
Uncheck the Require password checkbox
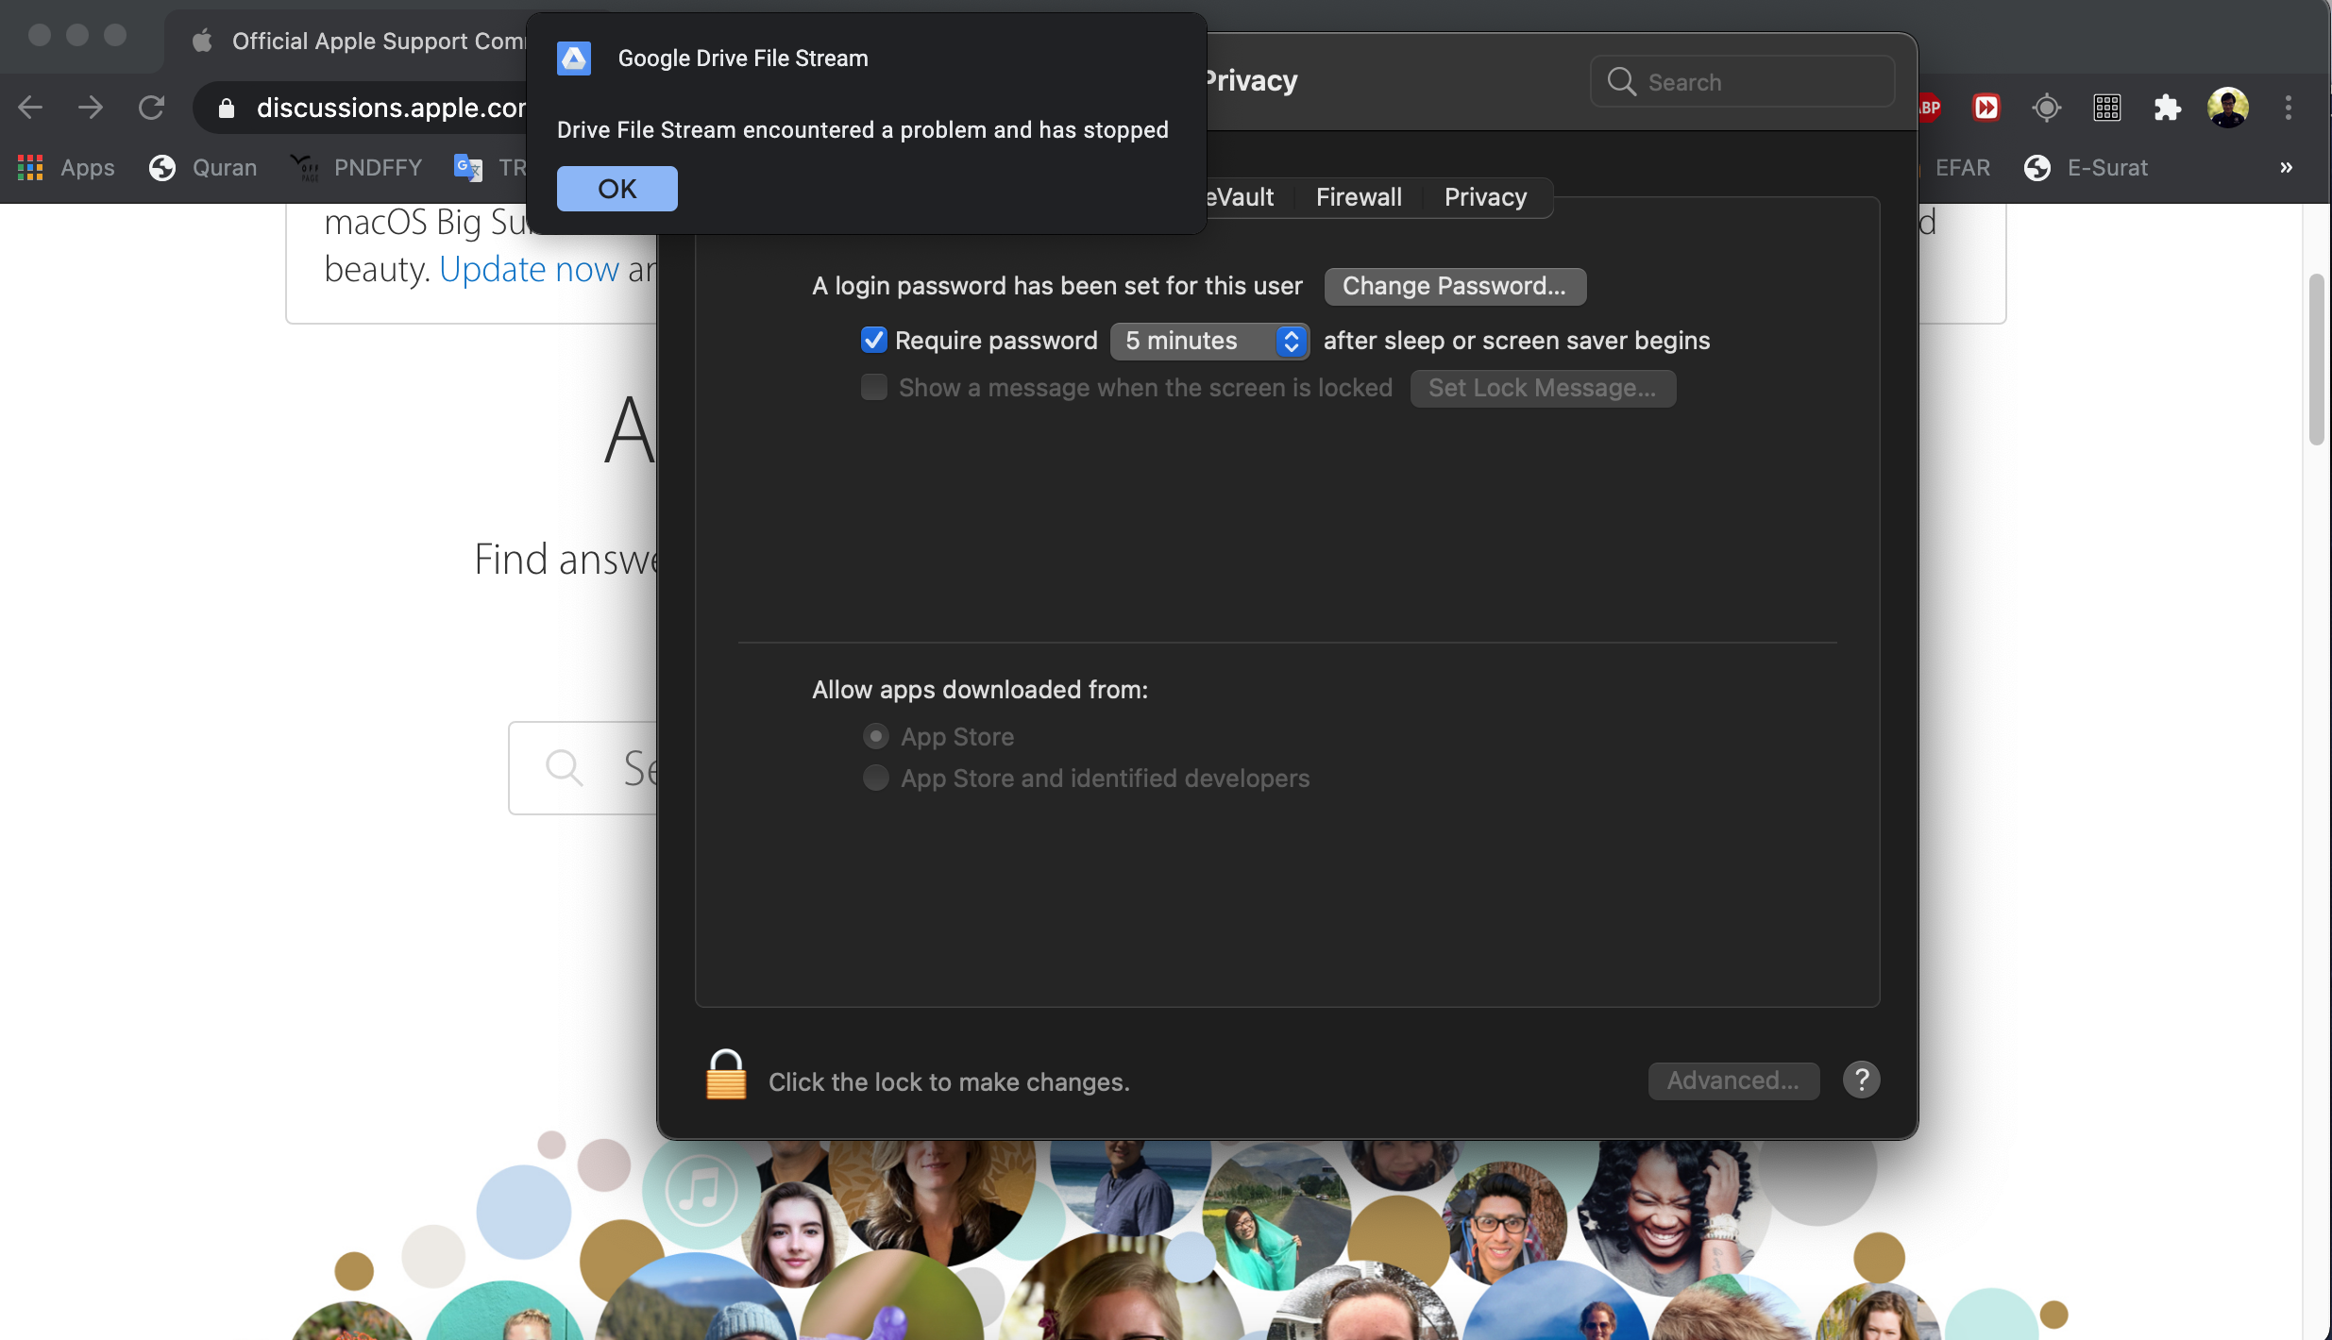[873, 340]
